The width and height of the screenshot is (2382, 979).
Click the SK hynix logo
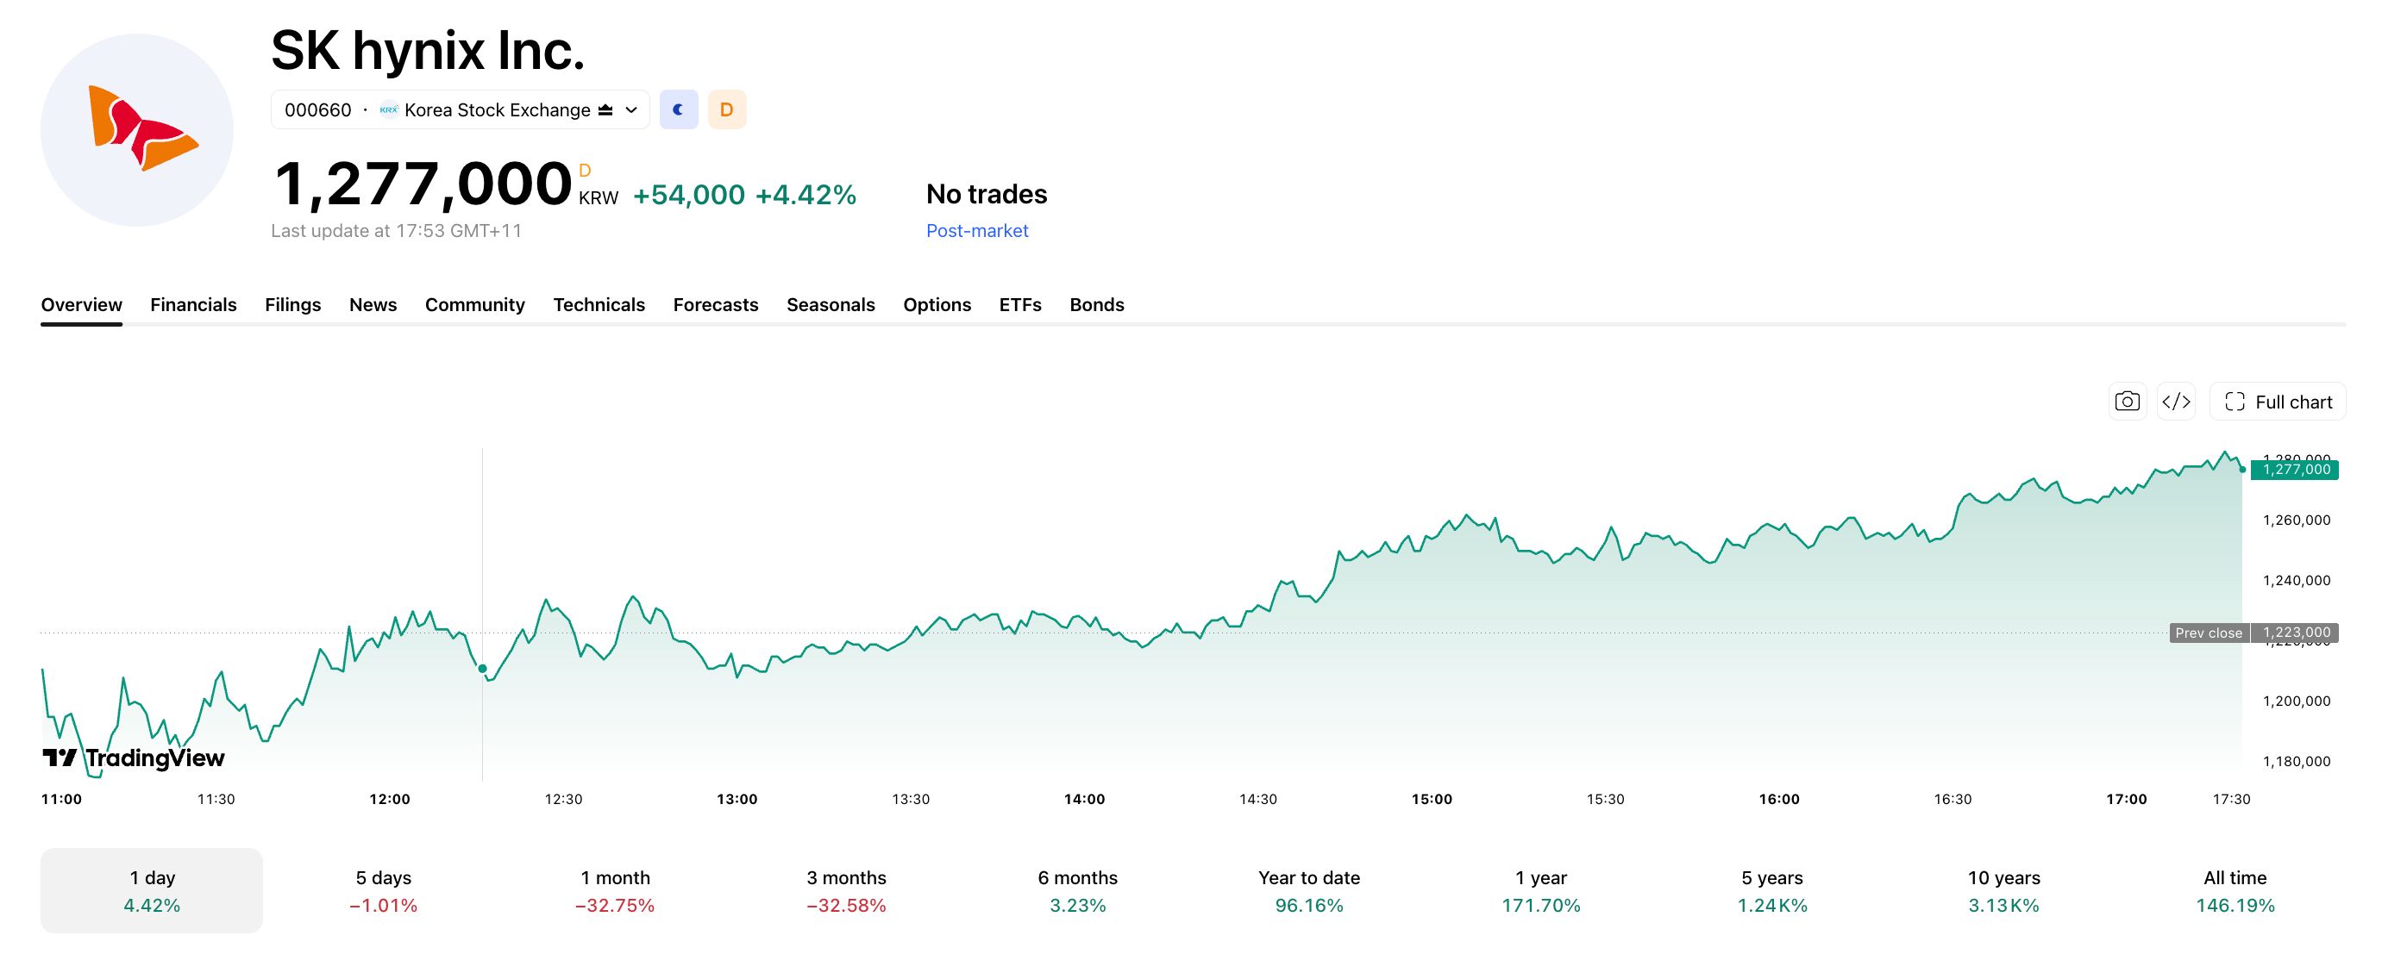point(137,129)
